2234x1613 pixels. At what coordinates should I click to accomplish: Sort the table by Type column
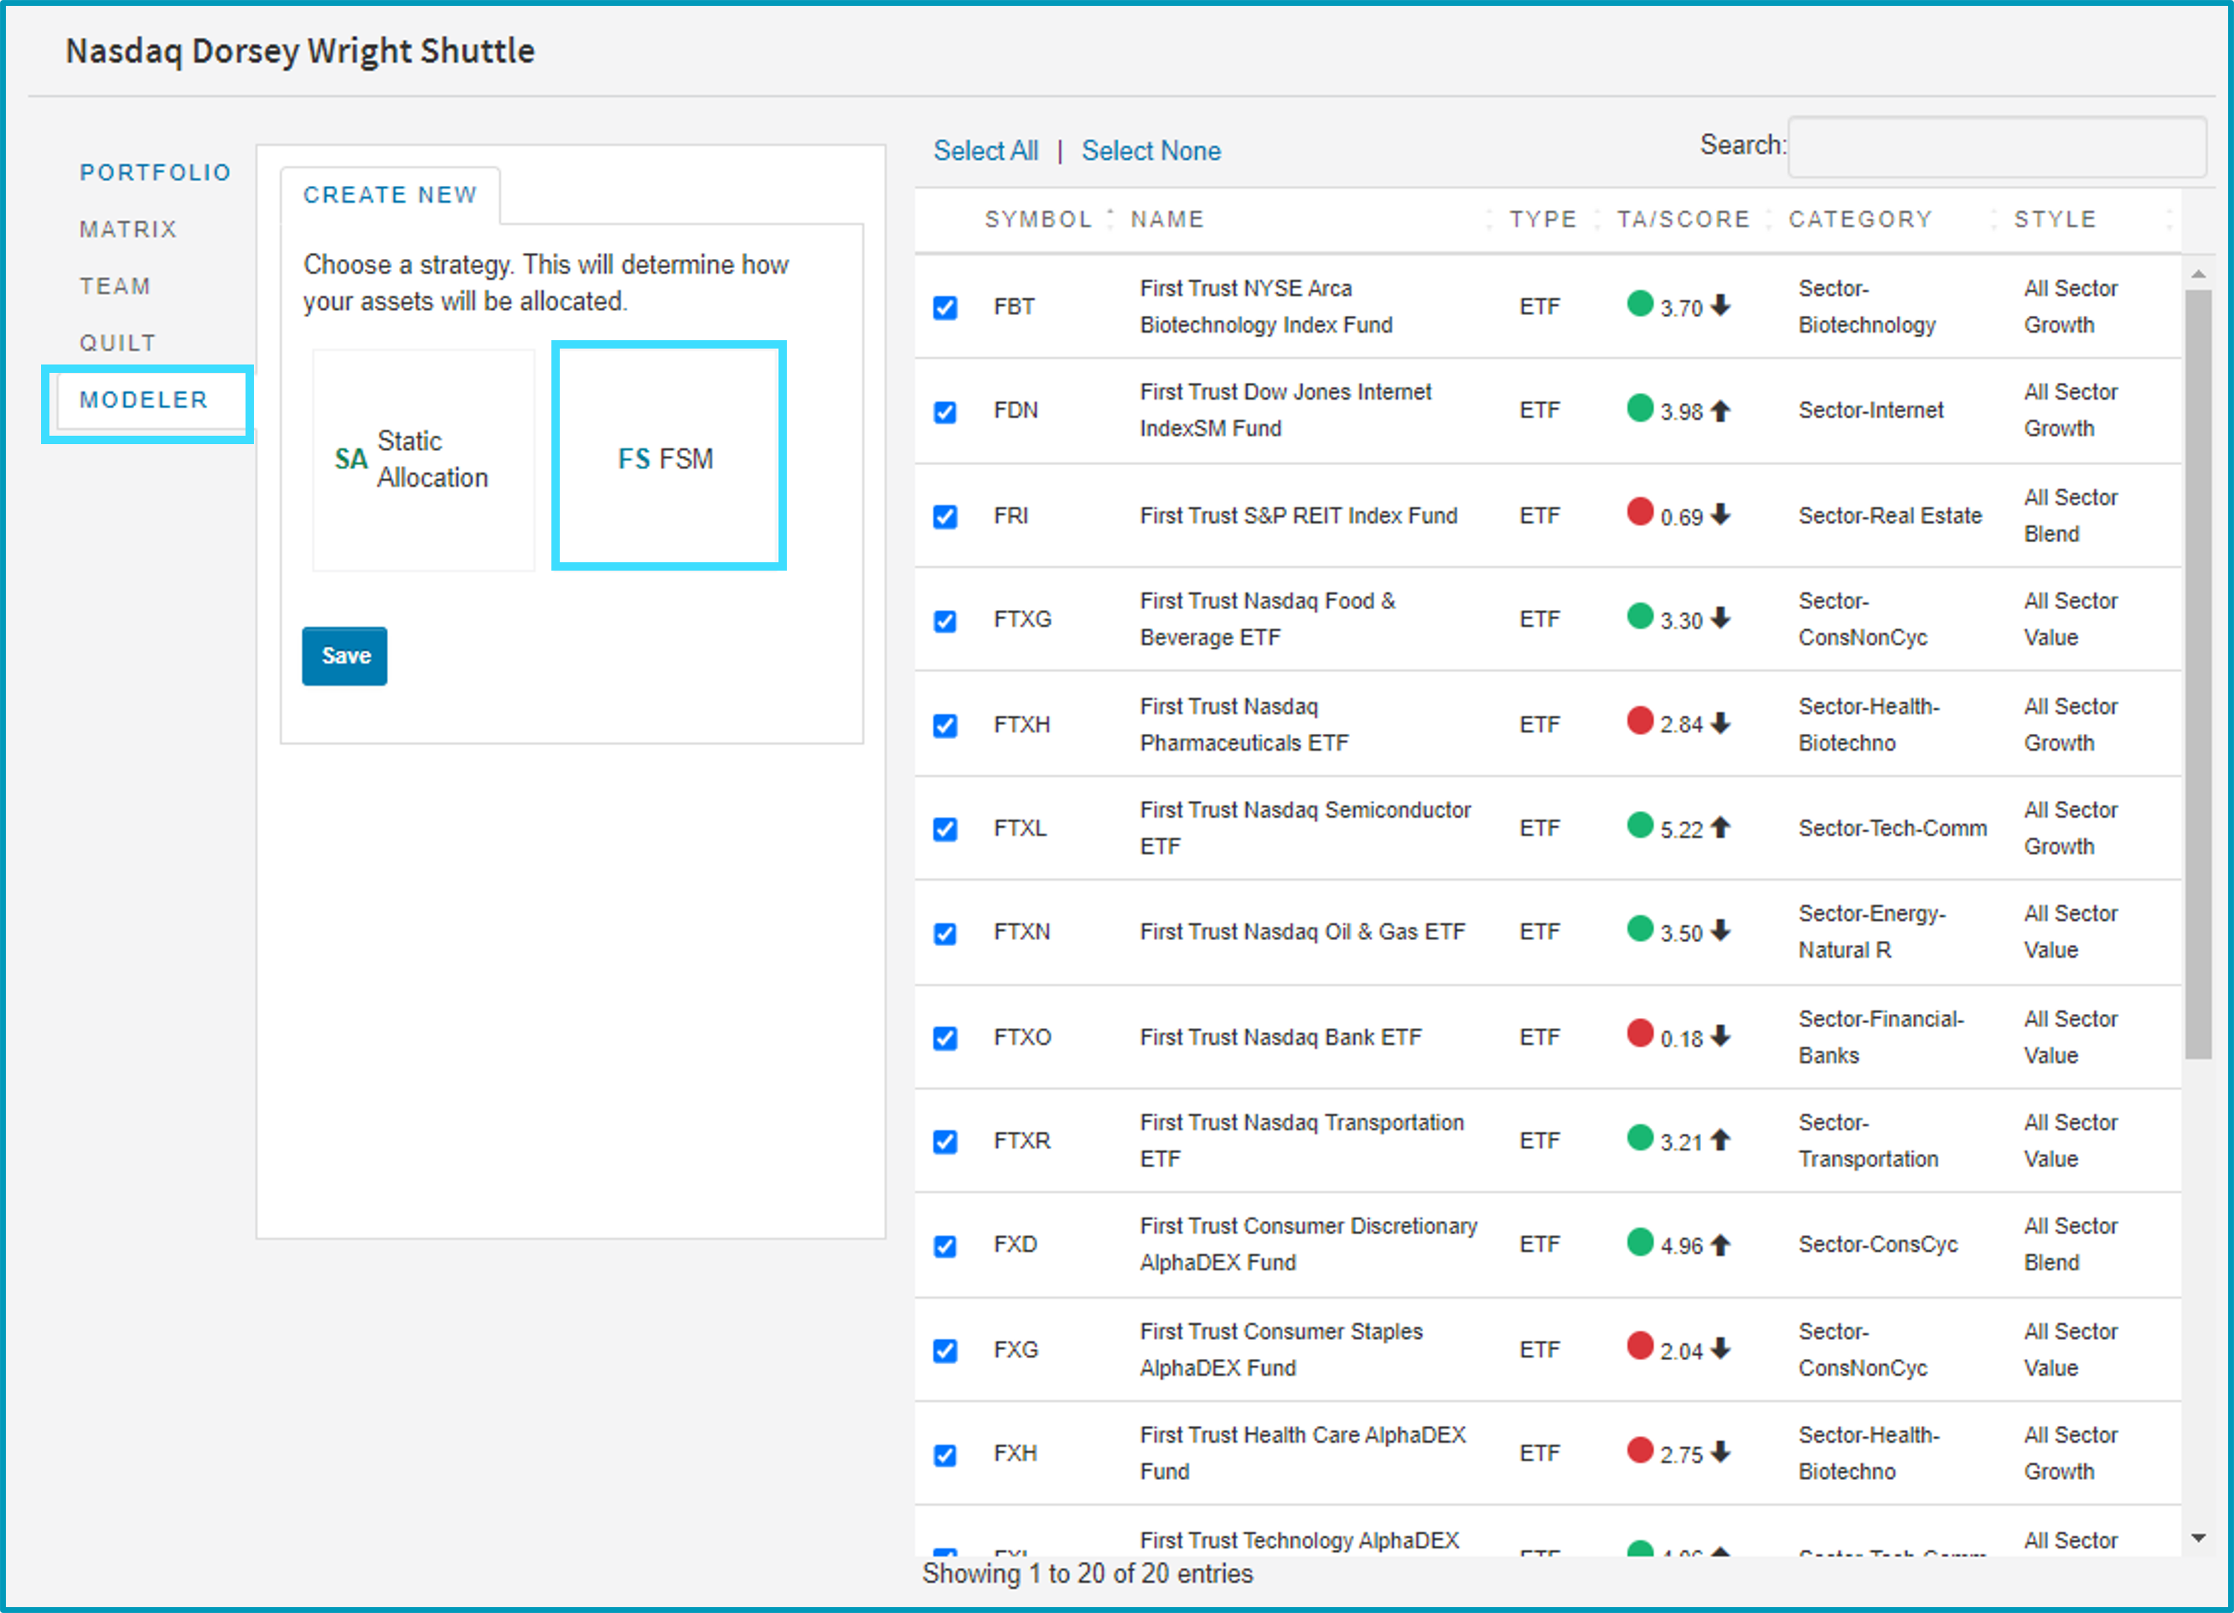point(1544,220)
